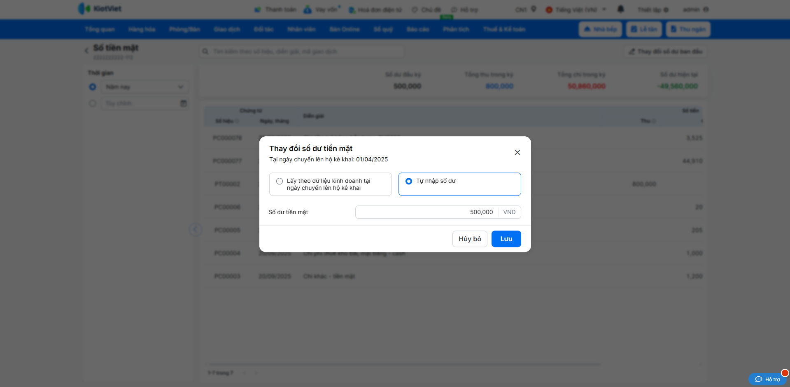Open the 'Sổ quỹ' menu
The height and width of the screenshot is (387, 790).
(383, 29)
